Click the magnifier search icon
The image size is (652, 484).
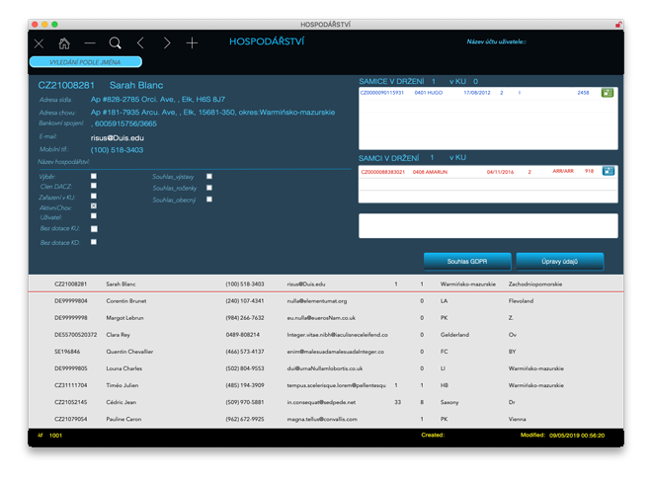click(x=116, y=43)
